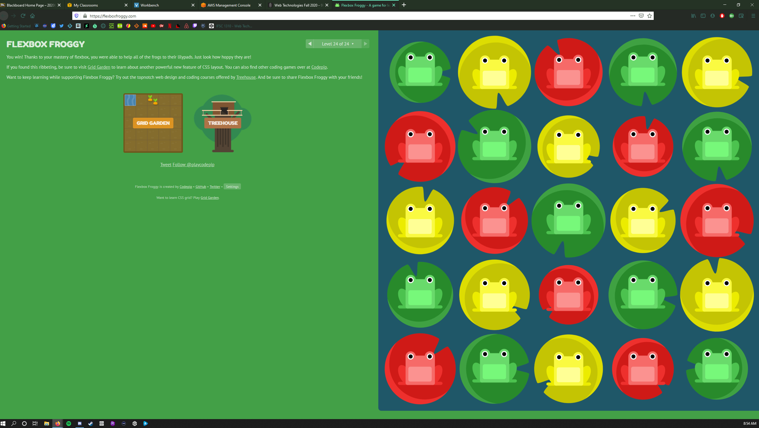Open the Firefox account icon

coord(713,16)
